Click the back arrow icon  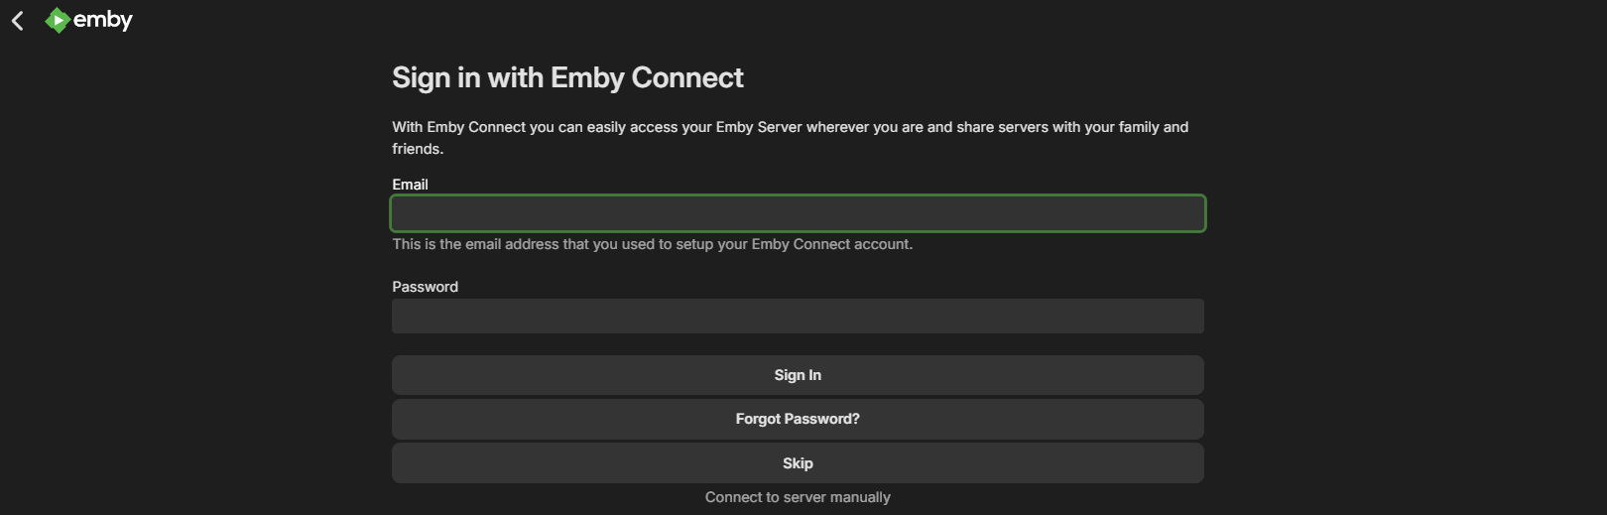click(x=18, y=21)
